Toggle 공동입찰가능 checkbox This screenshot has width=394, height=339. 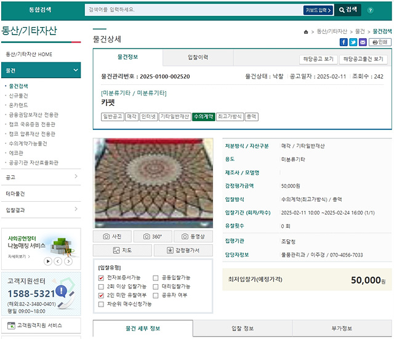pos(156,278)
